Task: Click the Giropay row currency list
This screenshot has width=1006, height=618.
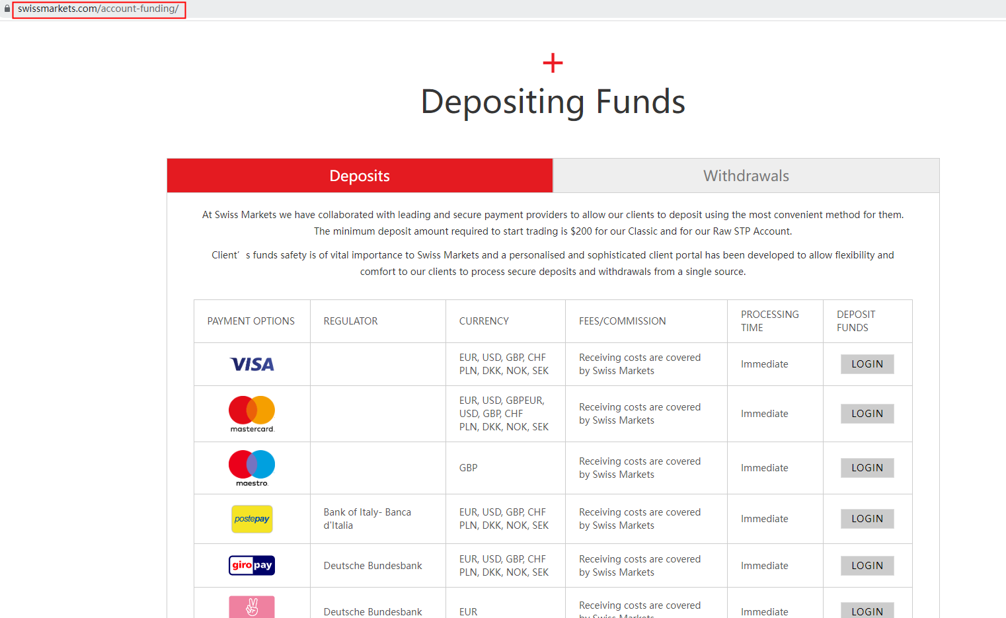Action: [x=504, y=566]
